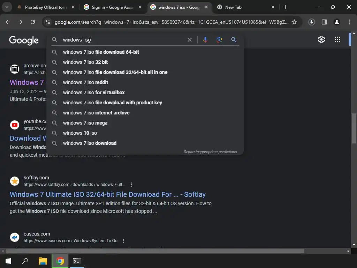Click the softlay.com star favicon

pos(15,181)
